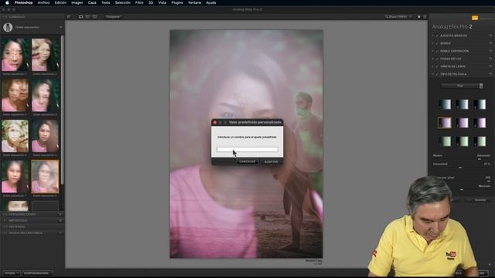
Task: Click the Doble exposición camera preset round icon
Action: coord(8,28)
